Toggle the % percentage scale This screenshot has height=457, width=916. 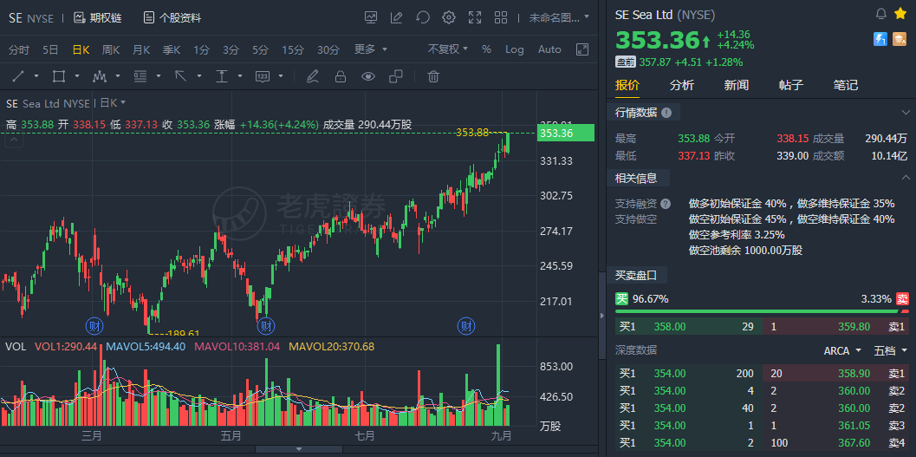[x=487, y=49]
